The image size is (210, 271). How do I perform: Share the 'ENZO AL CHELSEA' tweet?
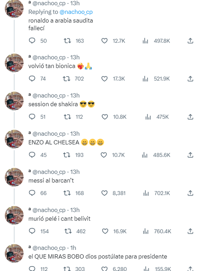coord(190,155)
